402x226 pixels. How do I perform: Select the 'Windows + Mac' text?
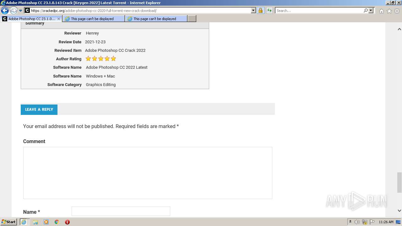coord(100,76)
